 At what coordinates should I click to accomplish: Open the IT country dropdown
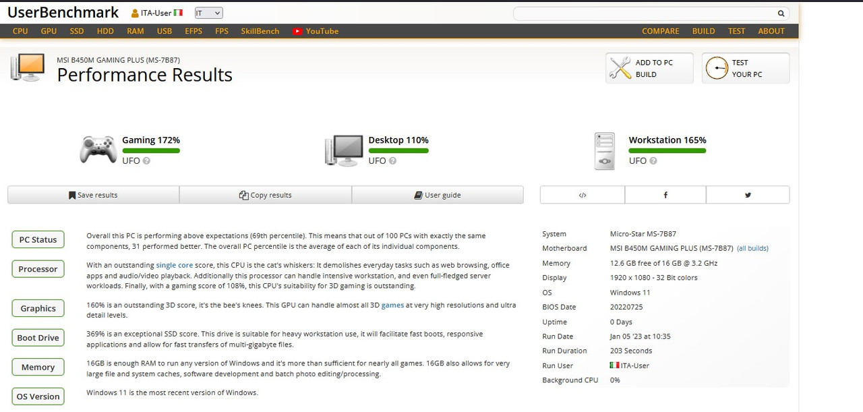[208, 13]
